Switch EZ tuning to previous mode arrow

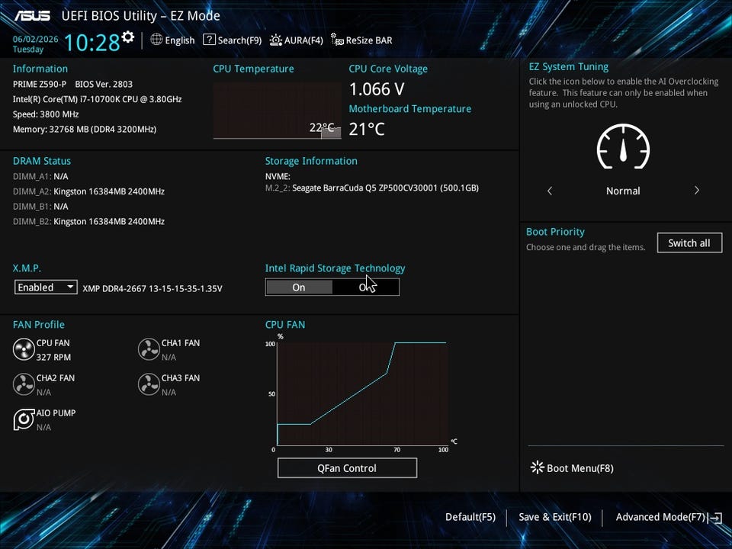point(550,191)
